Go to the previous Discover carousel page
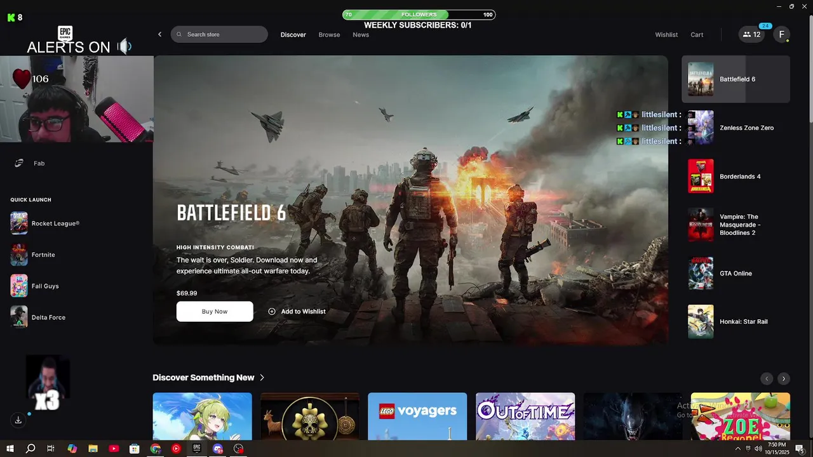Image resolution: width=813 pixels, height=457 pixels. click(x=767, y=378)
